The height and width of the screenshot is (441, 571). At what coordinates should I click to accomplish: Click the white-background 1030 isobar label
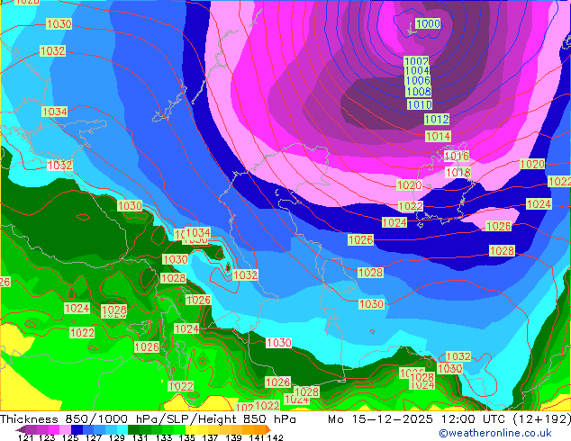tap(279, 343)
